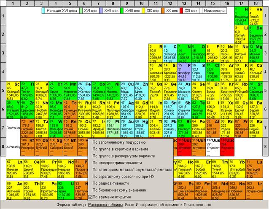Image resolution: width=269 pixels, height=209 pixels.
Task: Select the Scandium (Sc) cell
Action: (x=13, y=91)
